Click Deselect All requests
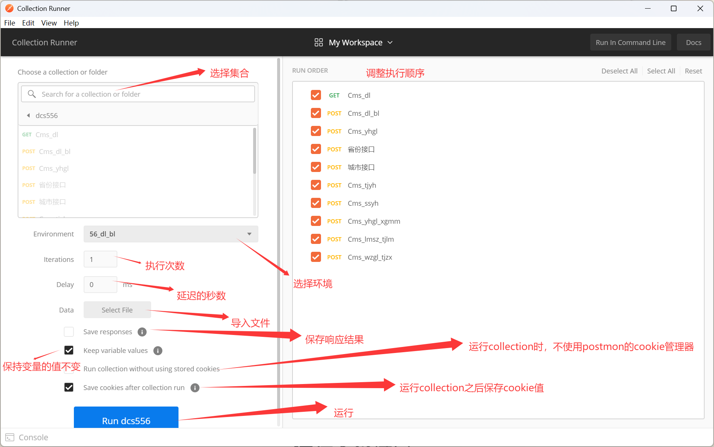714x447 pixels. pos(619,71)
